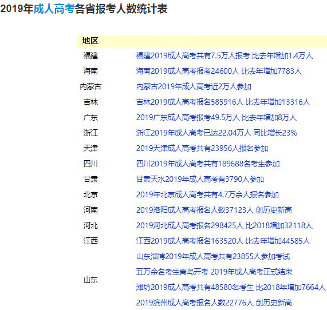Open the 2019洛阳成人高考报名人数37123人 link
Image resolution: width=327 pixels, height=310 pixels.
click(214, 210)
